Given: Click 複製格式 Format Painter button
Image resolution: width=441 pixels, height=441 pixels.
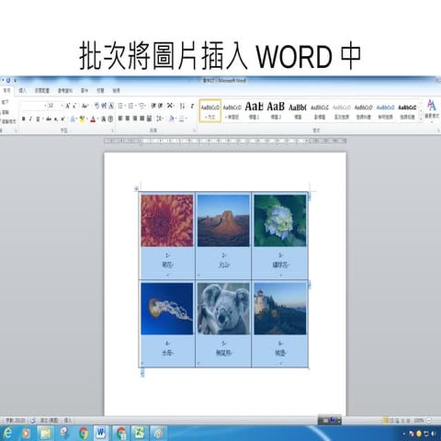Looking at the screenshot, I should (8, 121).
